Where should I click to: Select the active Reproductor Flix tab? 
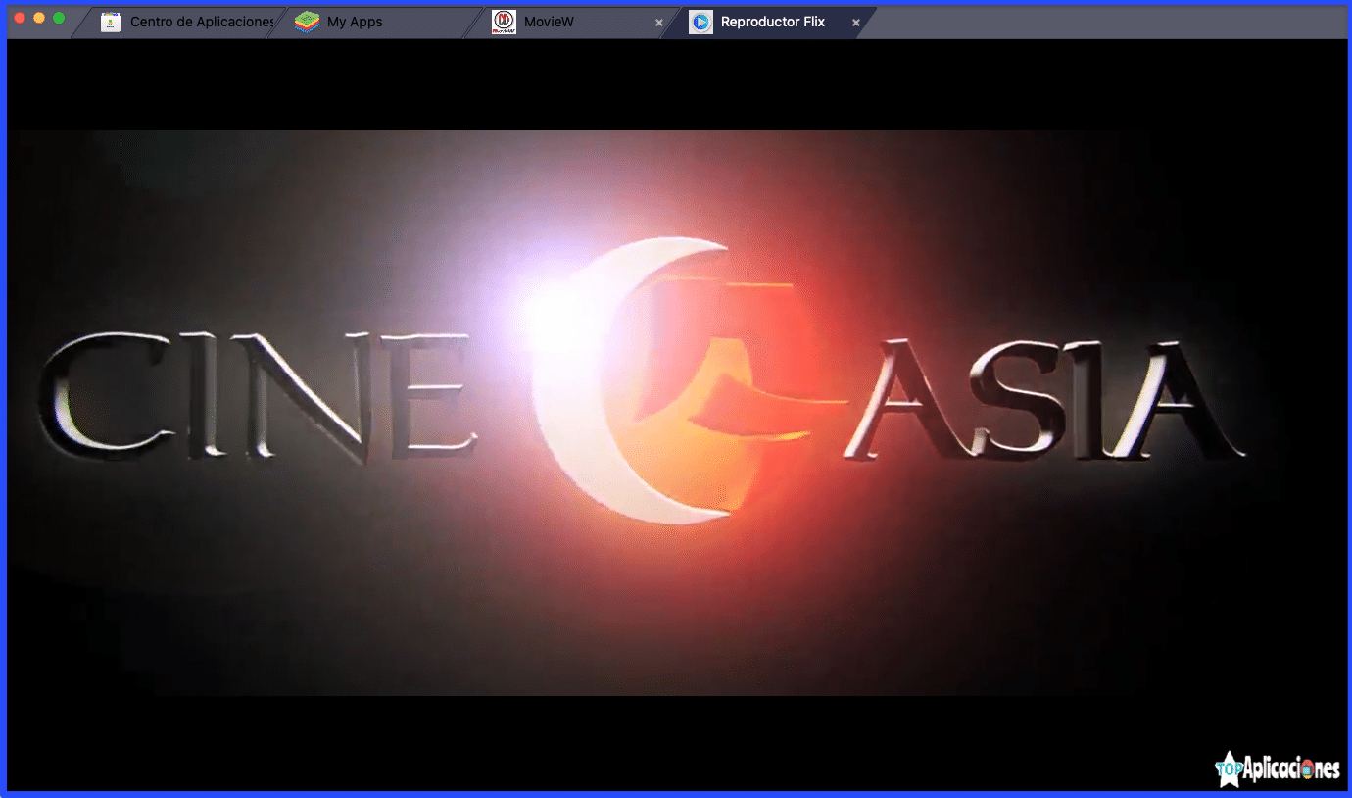(x=774, y=21)
